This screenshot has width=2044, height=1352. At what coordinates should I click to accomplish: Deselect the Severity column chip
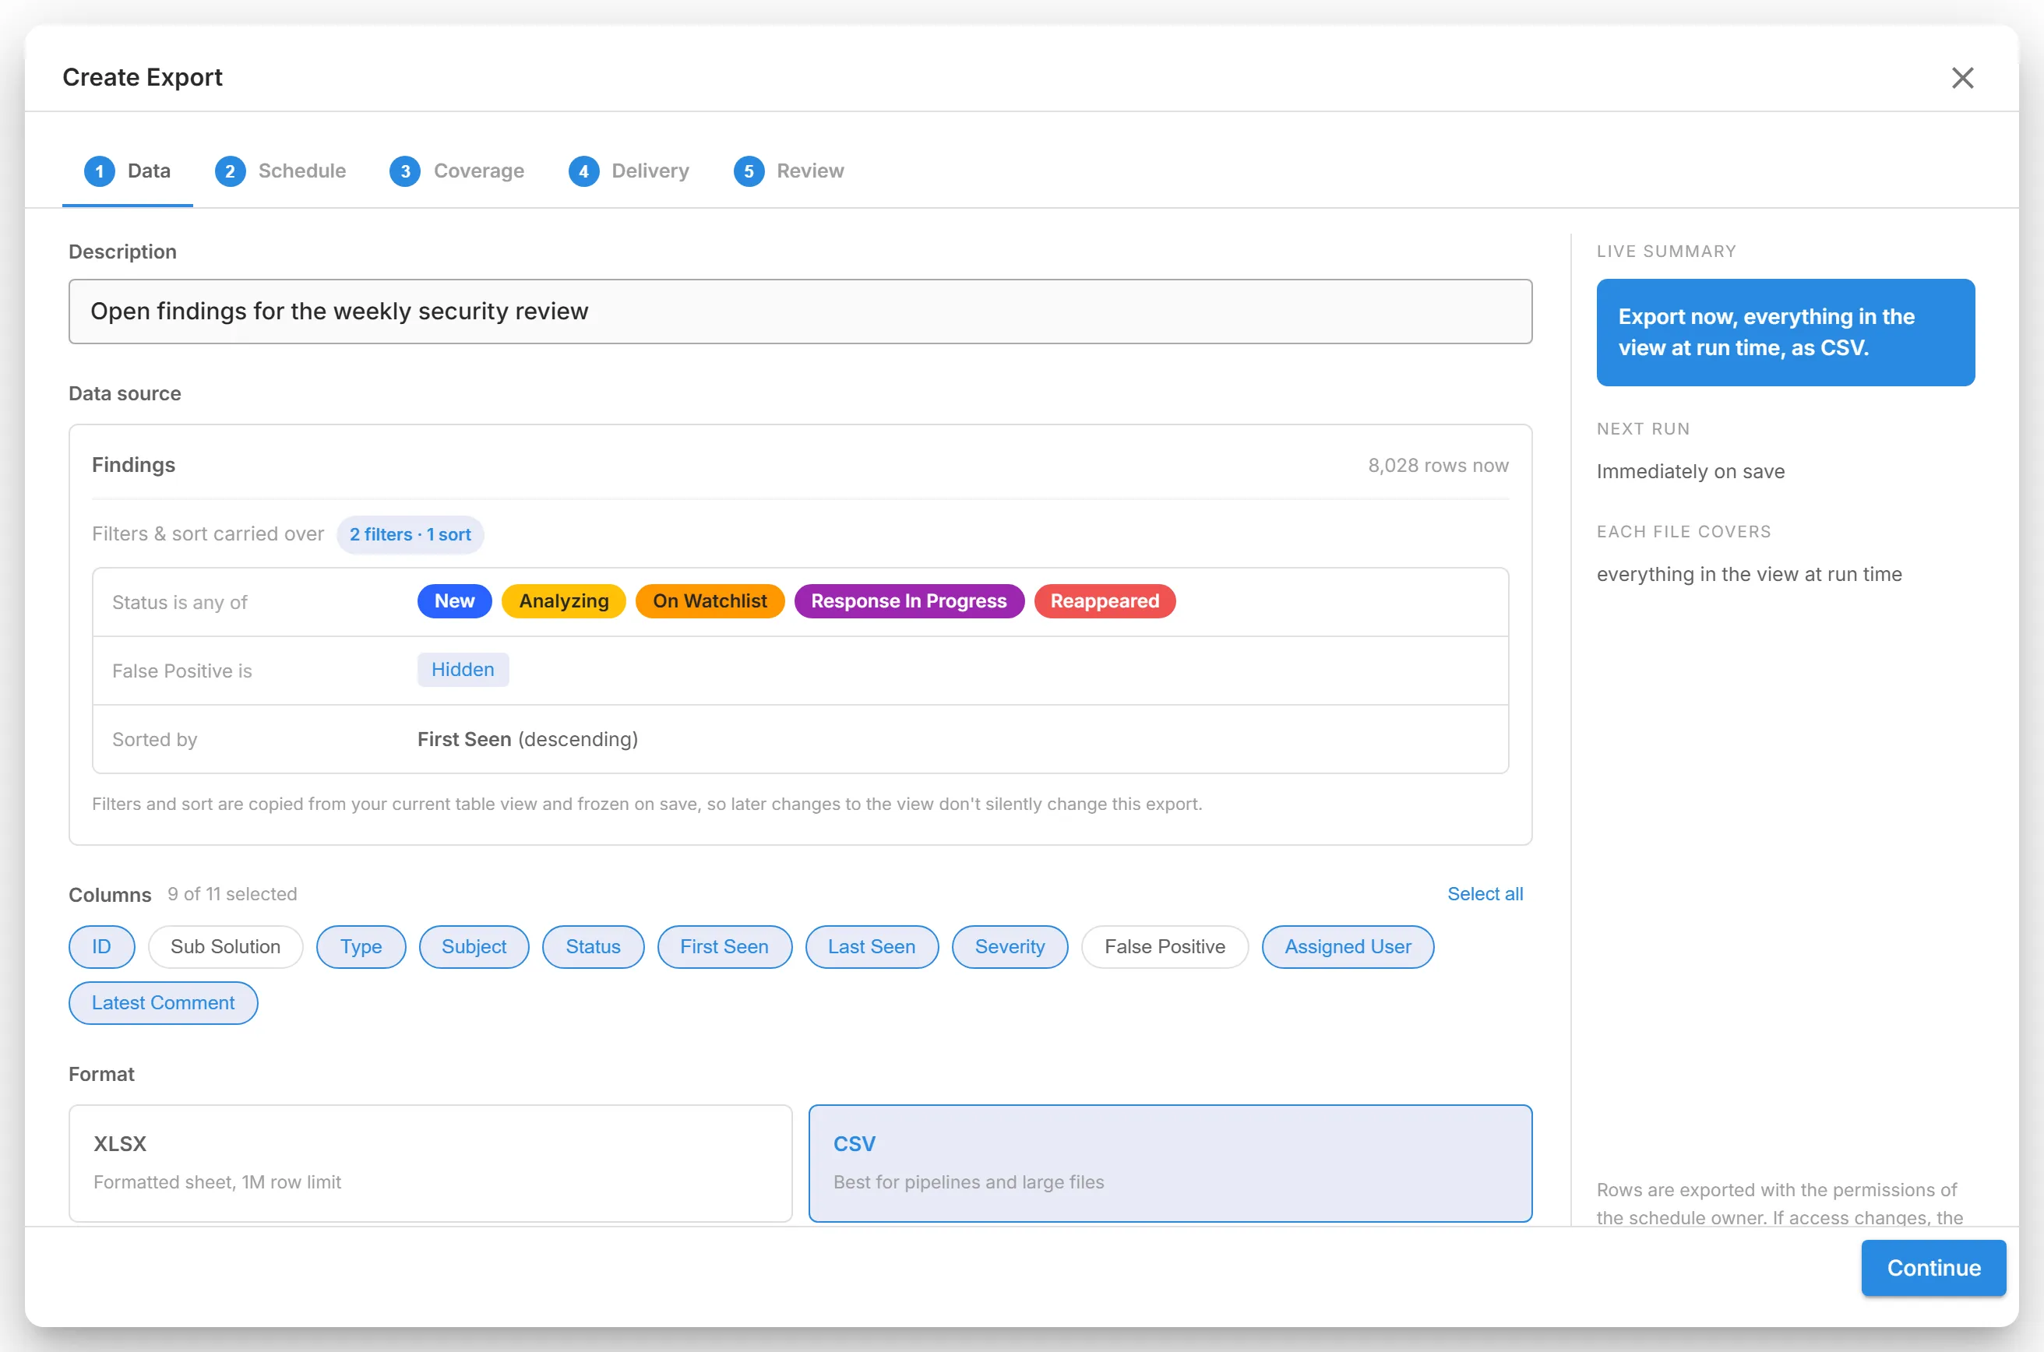point(1010,947)
